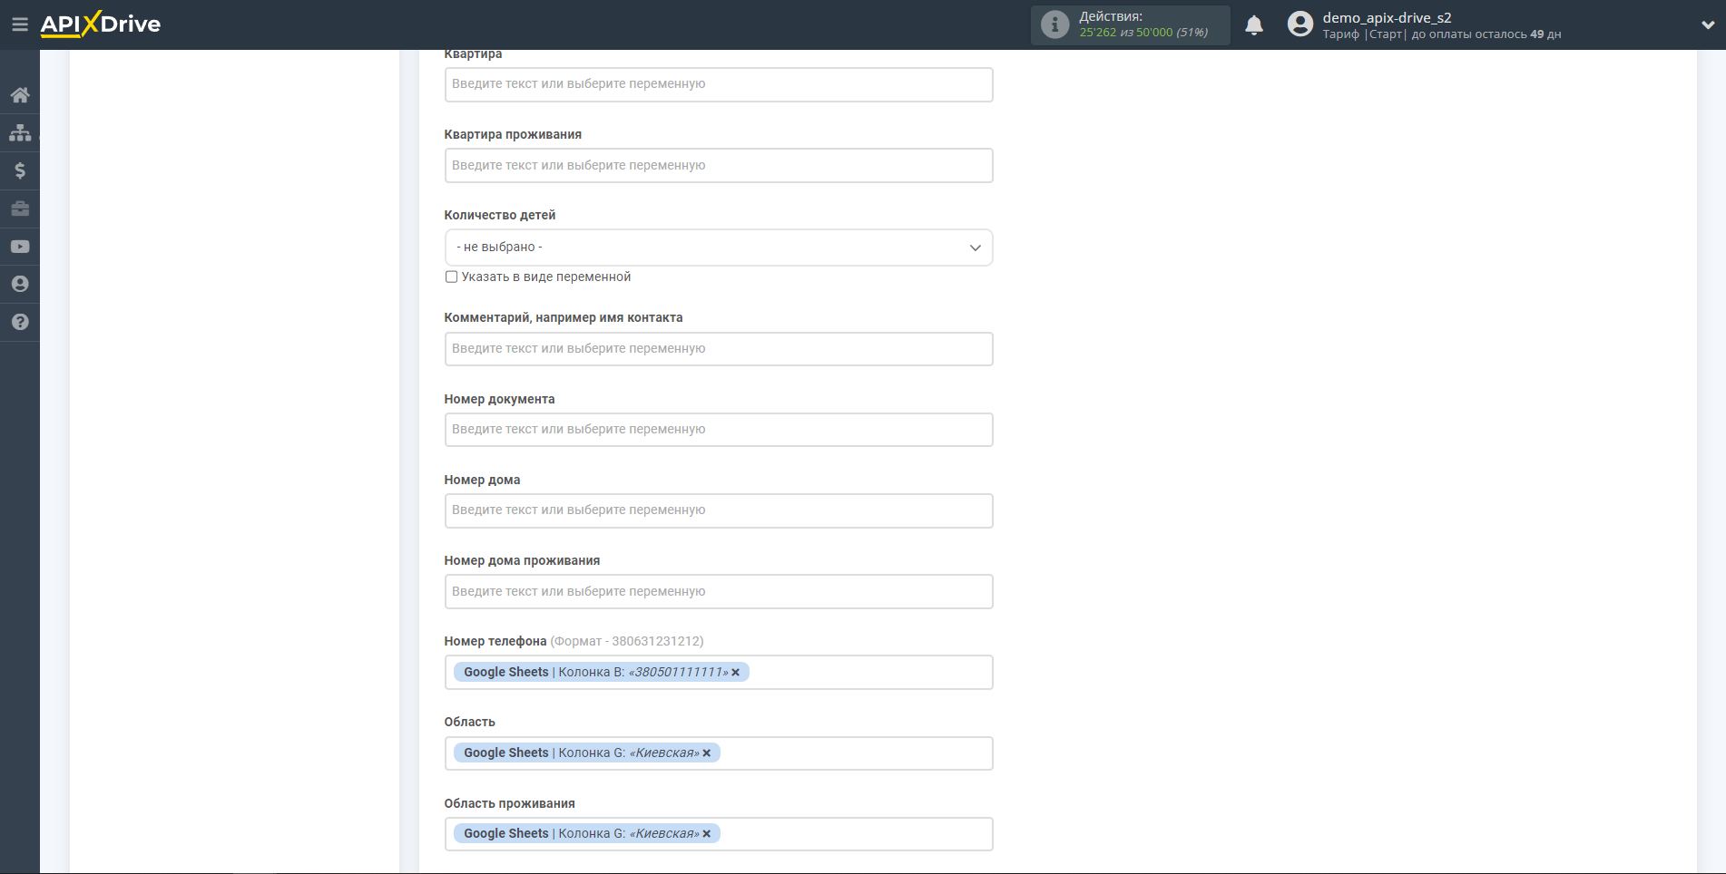Focus the Номер дома проживания input field

click(x=719, y=592)
